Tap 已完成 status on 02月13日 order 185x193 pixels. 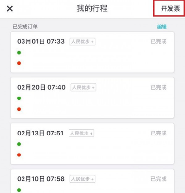[x=159, y=133]
